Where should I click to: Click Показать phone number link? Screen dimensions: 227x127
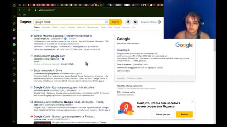point(78,49)
